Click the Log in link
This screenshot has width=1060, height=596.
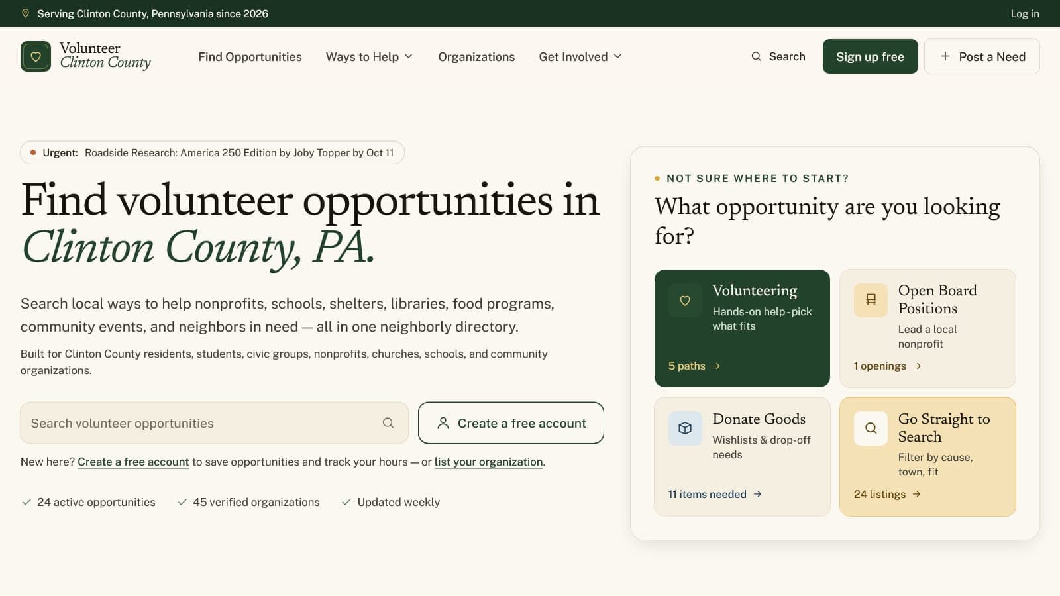[1024, 13]
